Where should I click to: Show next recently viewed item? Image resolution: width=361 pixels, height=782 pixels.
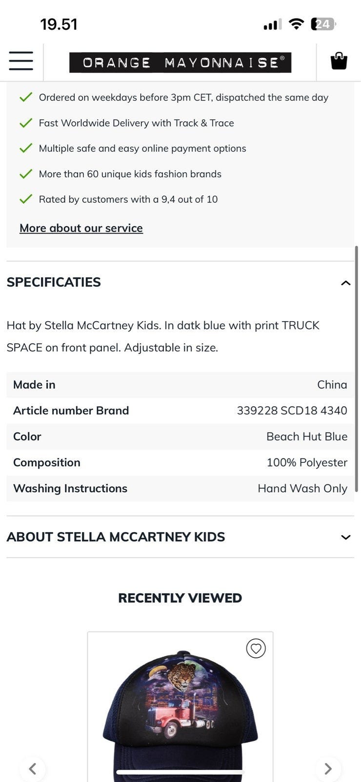tap(328, 769)
